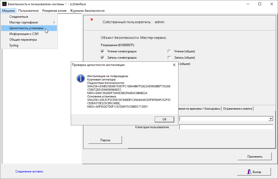Click the blue information icon in dialog

[80, 78]
